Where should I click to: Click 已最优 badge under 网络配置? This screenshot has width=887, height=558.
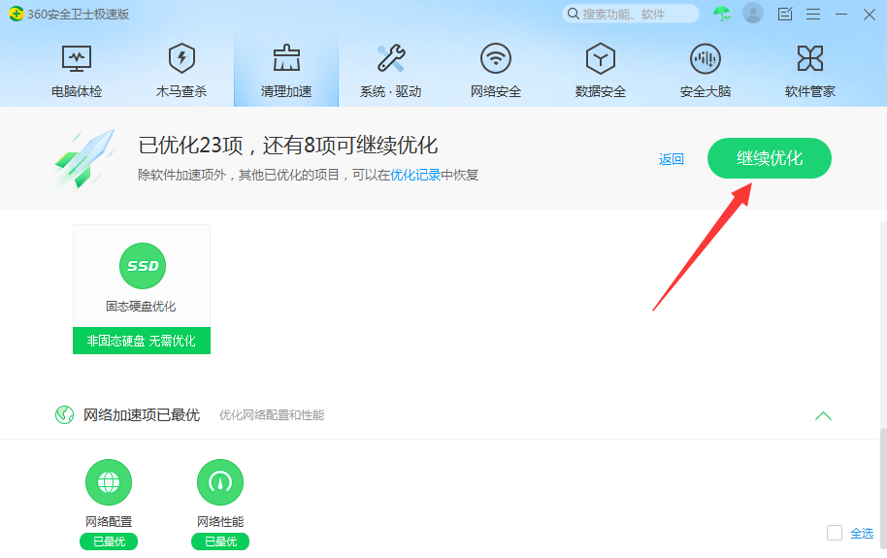pos(109,542)
